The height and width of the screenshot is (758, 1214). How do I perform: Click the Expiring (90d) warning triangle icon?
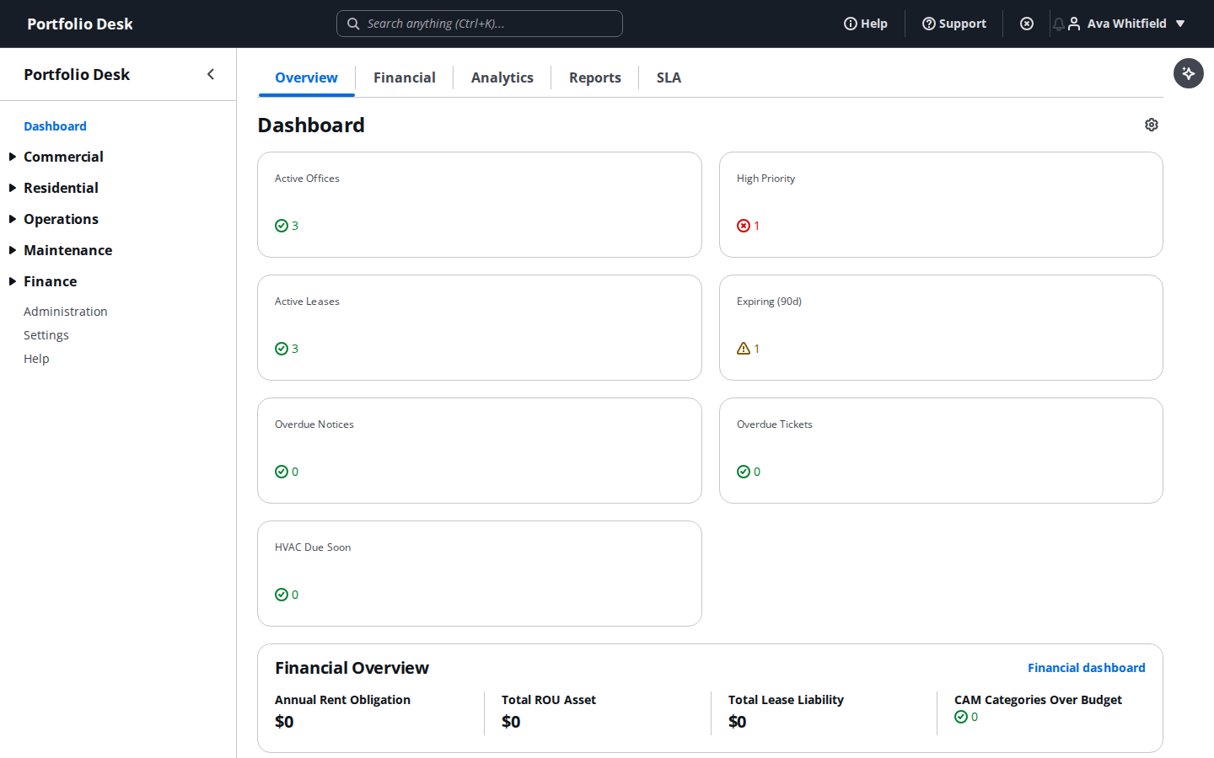pyautogui.click(x=744, y=349)
